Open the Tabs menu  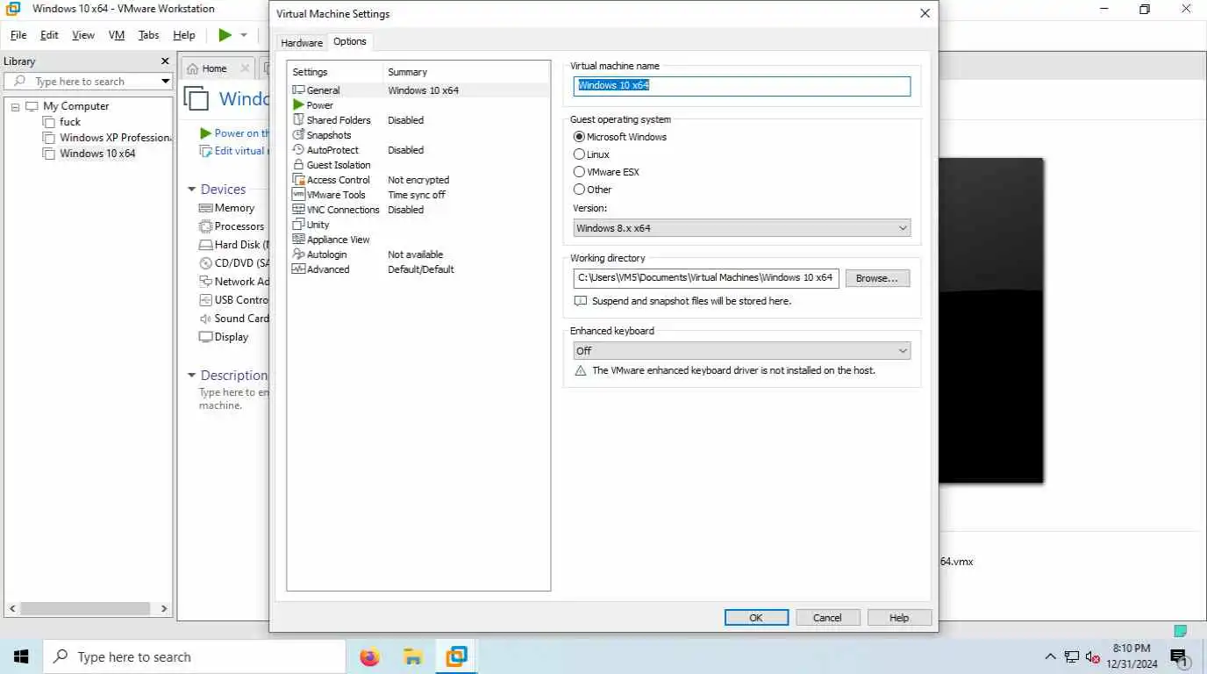tap(149, 35)
